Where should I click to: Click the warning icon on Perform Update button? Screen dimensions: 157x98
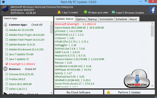109,92
